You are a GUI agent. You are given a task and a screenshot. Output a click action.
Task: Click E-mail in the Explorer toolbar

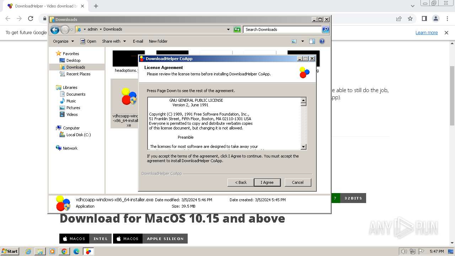pyautogui.click(x=138, y=41)
